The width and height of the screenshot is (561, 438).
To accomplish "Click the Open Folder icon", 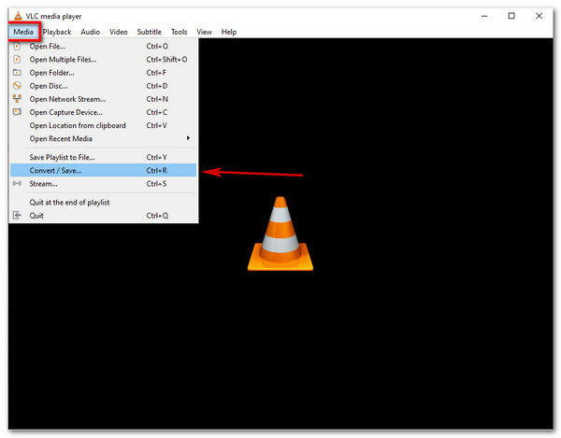I will click(17, 73).
